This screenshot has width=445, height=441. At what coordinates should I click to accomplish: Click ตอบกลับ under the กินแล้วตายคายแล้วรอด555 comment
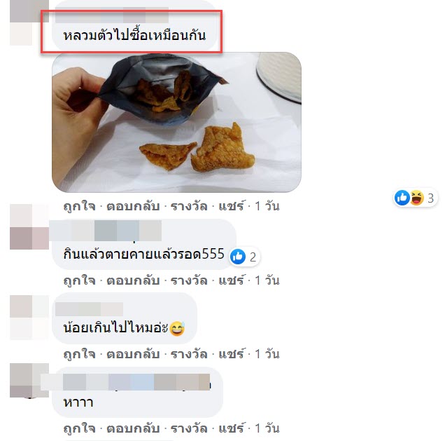tap(133, 280)
